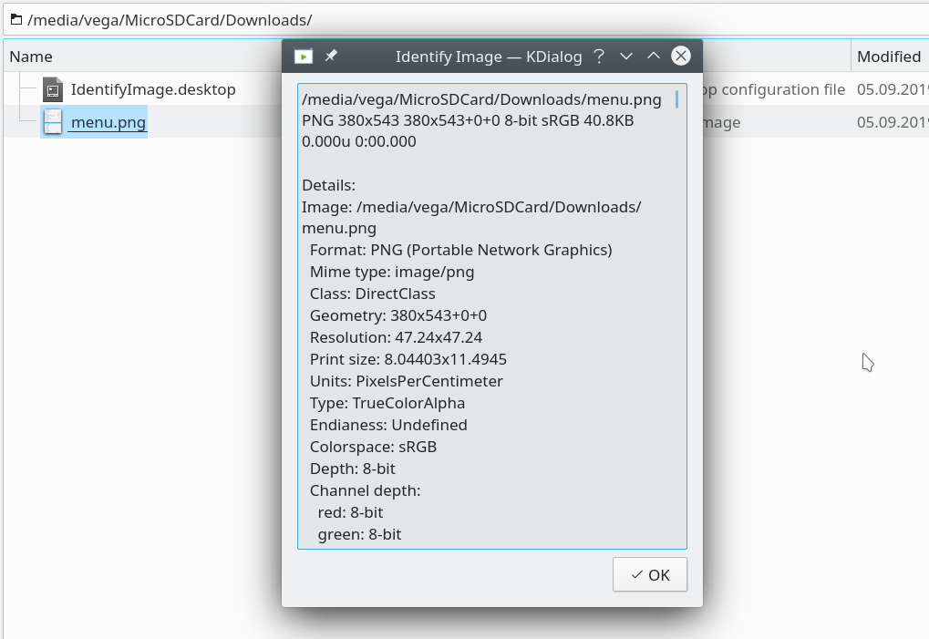Pin the dialog with the pushpin icon
This screenshot has width=929, height=639.
pyautogui.click(x=331, y=56)
